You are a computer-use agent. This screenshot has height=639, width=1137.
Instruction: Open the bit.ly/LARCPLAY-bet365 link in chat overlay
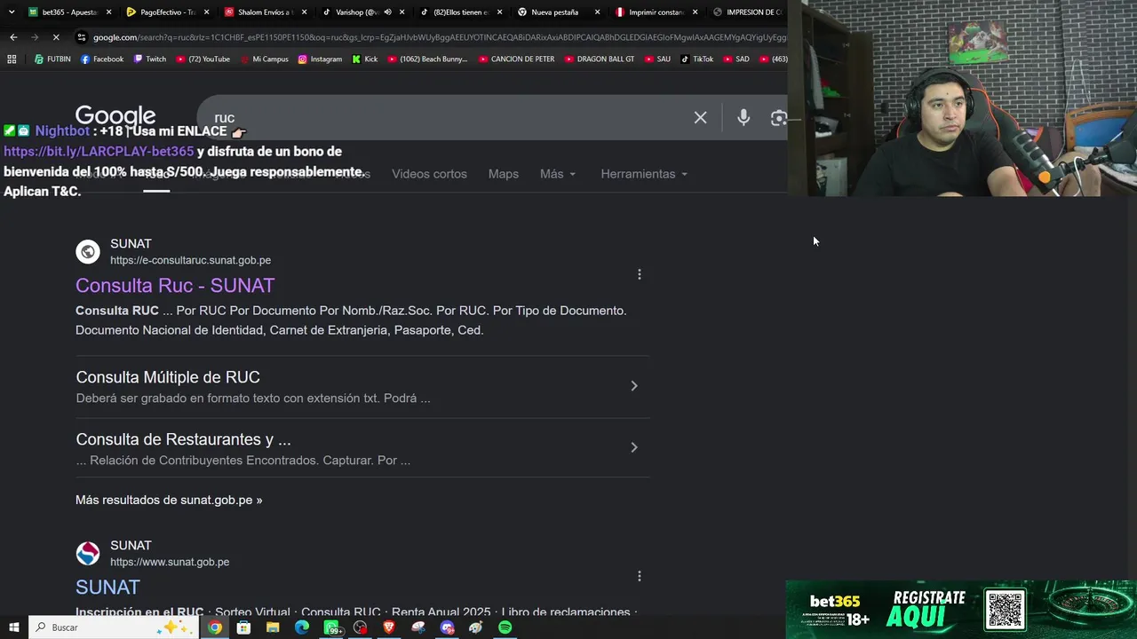99,152
